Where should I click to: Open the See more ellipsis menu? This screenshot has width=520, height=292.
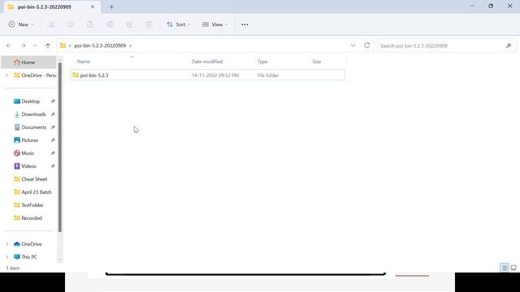pos(245,24)
